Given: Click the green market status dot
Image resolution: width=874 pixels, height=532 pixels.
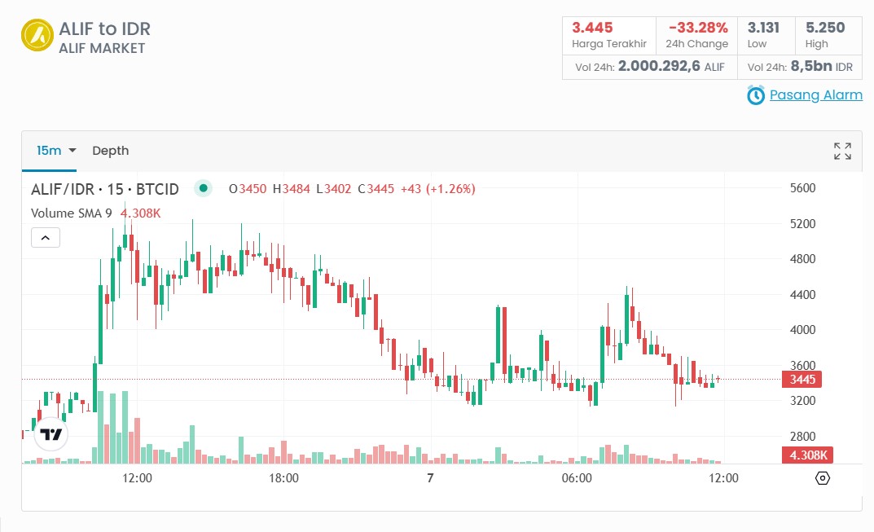Looking at the screenshot, I should (x=204, y=188).
